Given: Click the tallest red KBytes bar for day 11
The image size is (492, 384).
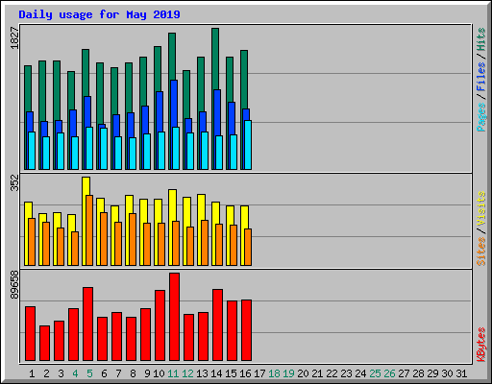Looking at the screenshot, I should (175, 317).
